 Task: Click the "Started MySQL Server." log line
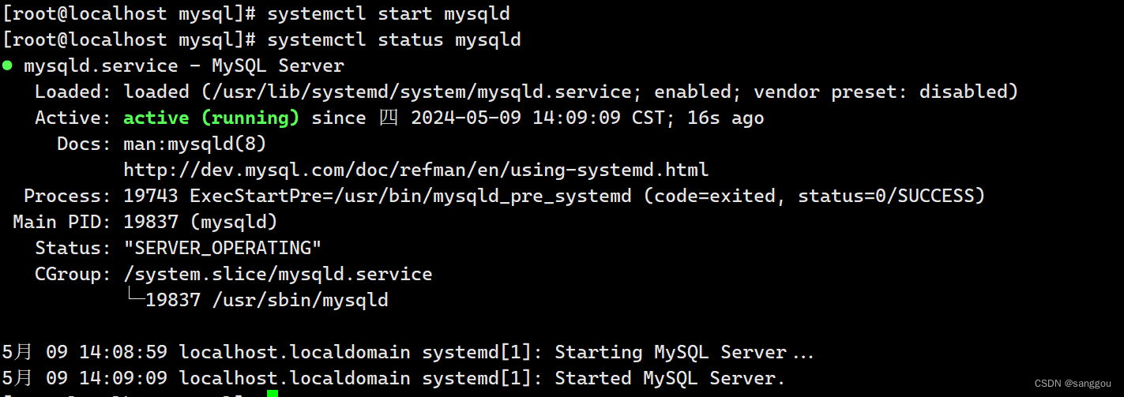pos(394,378)
